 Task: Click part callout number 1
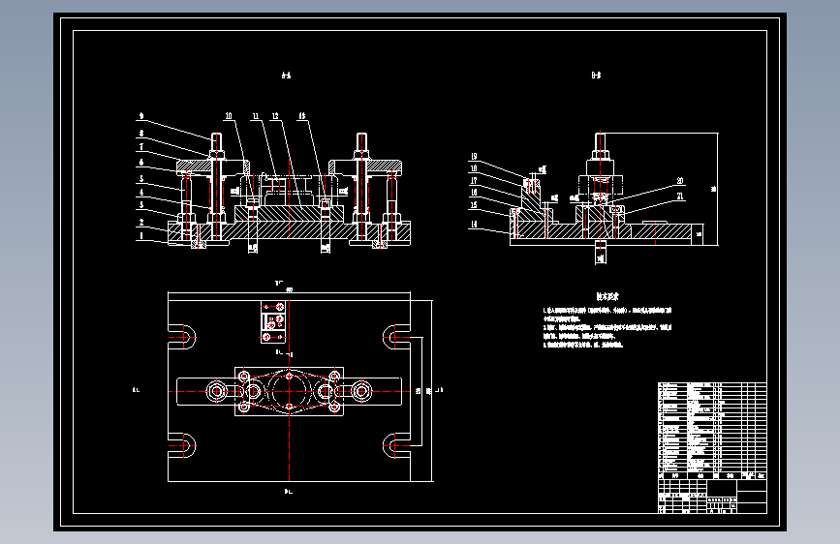[x=141, y=235]
